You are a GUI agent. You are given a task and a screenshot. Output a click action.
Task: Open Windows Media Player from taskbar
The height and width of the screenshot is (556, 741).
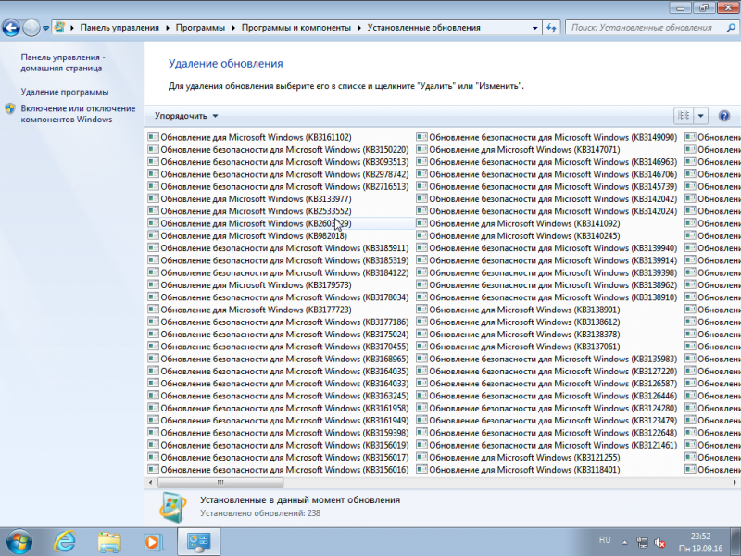tap(154, 542)
